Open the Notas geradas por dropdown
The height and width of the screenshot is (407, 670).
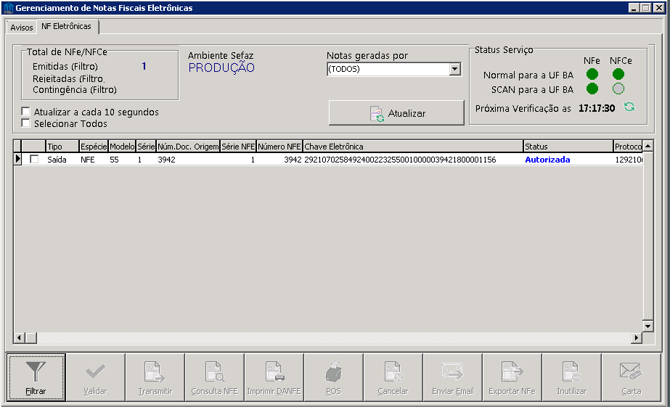(x=455, y=69)
